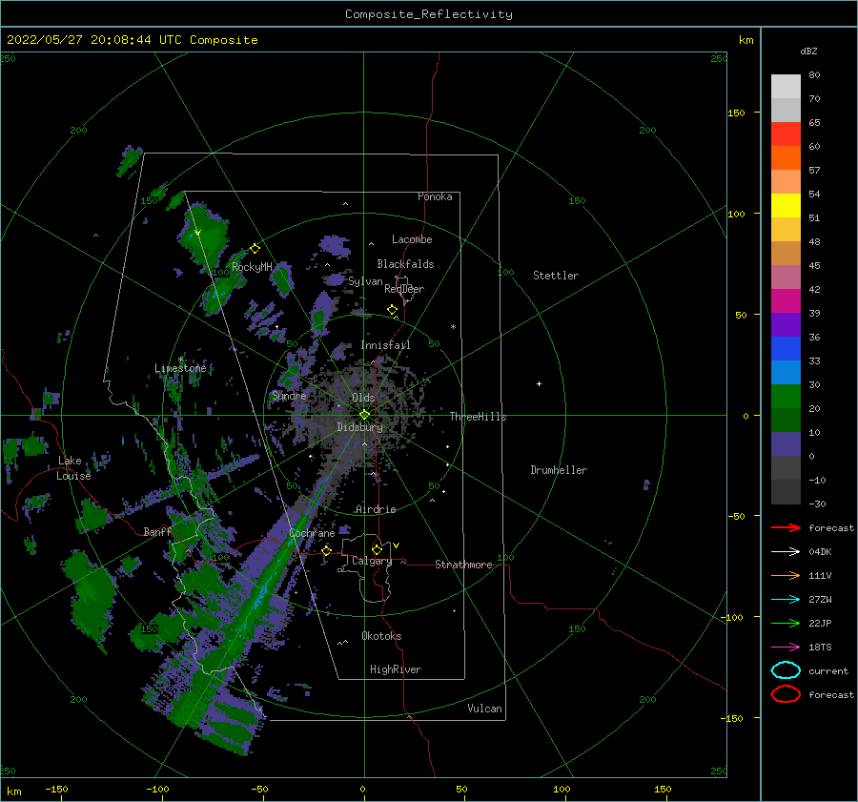Click the red forecast ellipse icon
This screenshot has height=802, width=858.
point(786,694)
